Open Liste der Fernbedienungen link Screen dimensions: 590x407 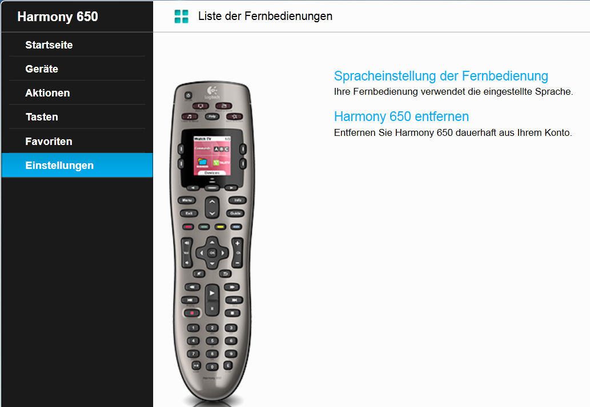[x=265, y=16]
